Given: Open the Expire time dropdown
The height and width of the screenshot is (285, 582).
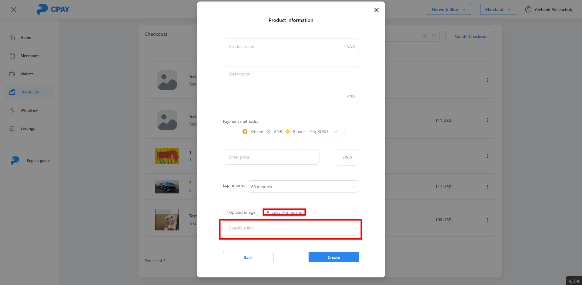Looking at the screenshot, I should [x=303, y=187].
